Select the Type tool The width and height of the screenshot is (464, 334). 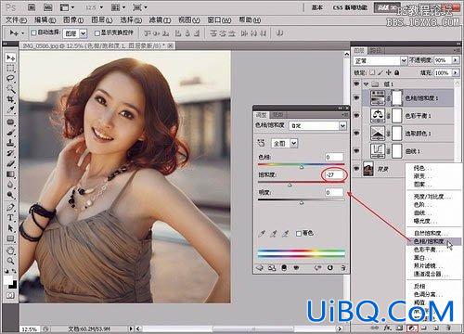click(x=10, y=217)
